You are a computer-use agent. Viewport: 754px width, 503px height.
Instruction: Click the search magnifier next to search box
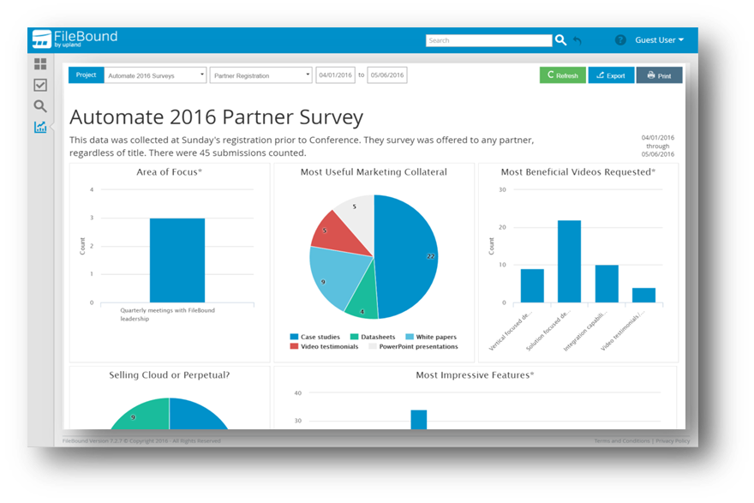[560, 40]
